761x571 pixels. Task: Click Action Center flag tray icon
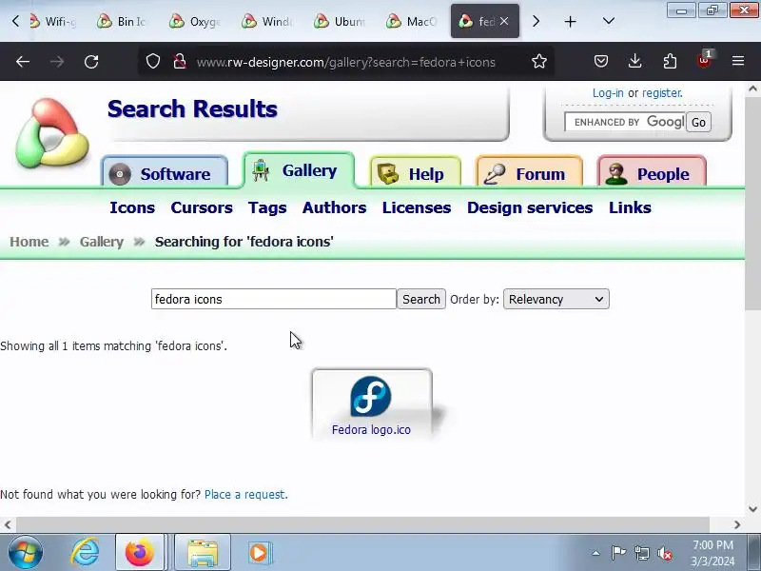coord(618,553)
